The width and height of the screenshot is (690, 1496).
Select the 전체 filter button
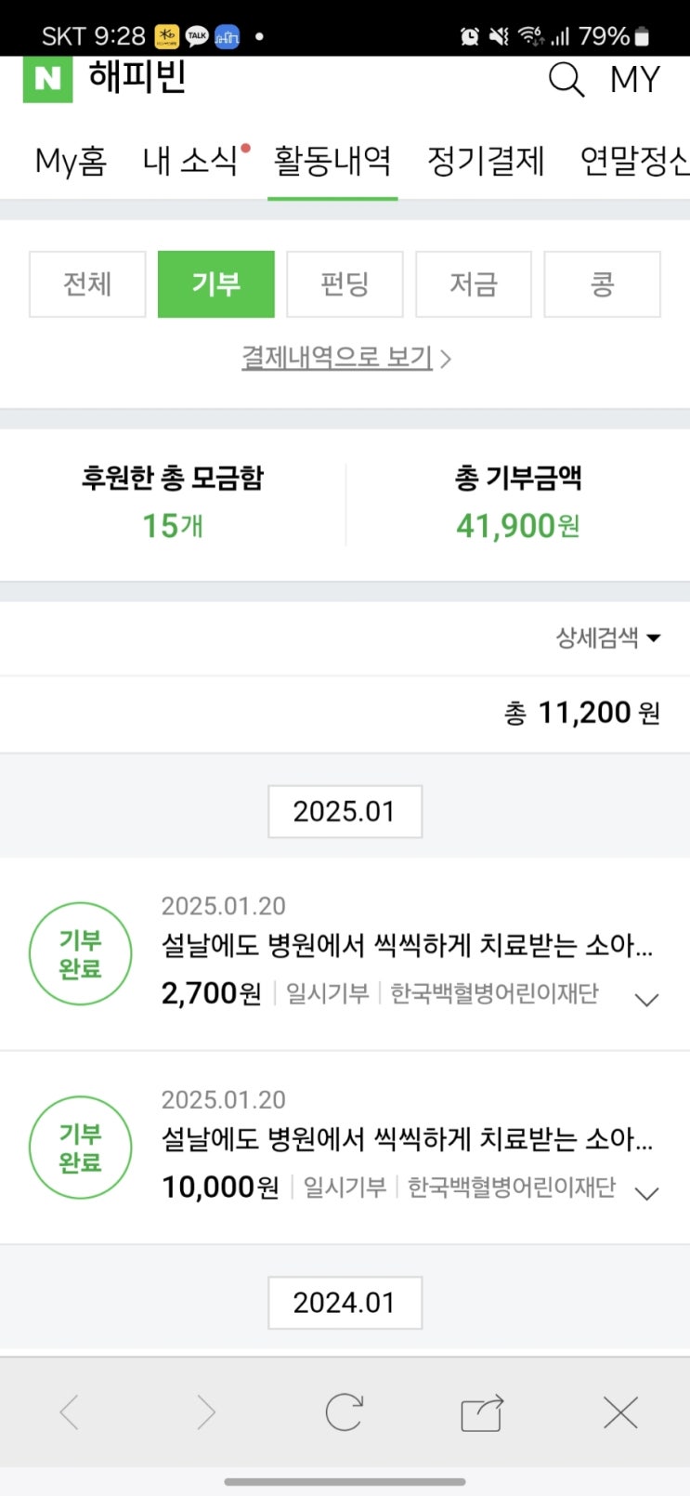pyautogui.click(x=87, y=284)
